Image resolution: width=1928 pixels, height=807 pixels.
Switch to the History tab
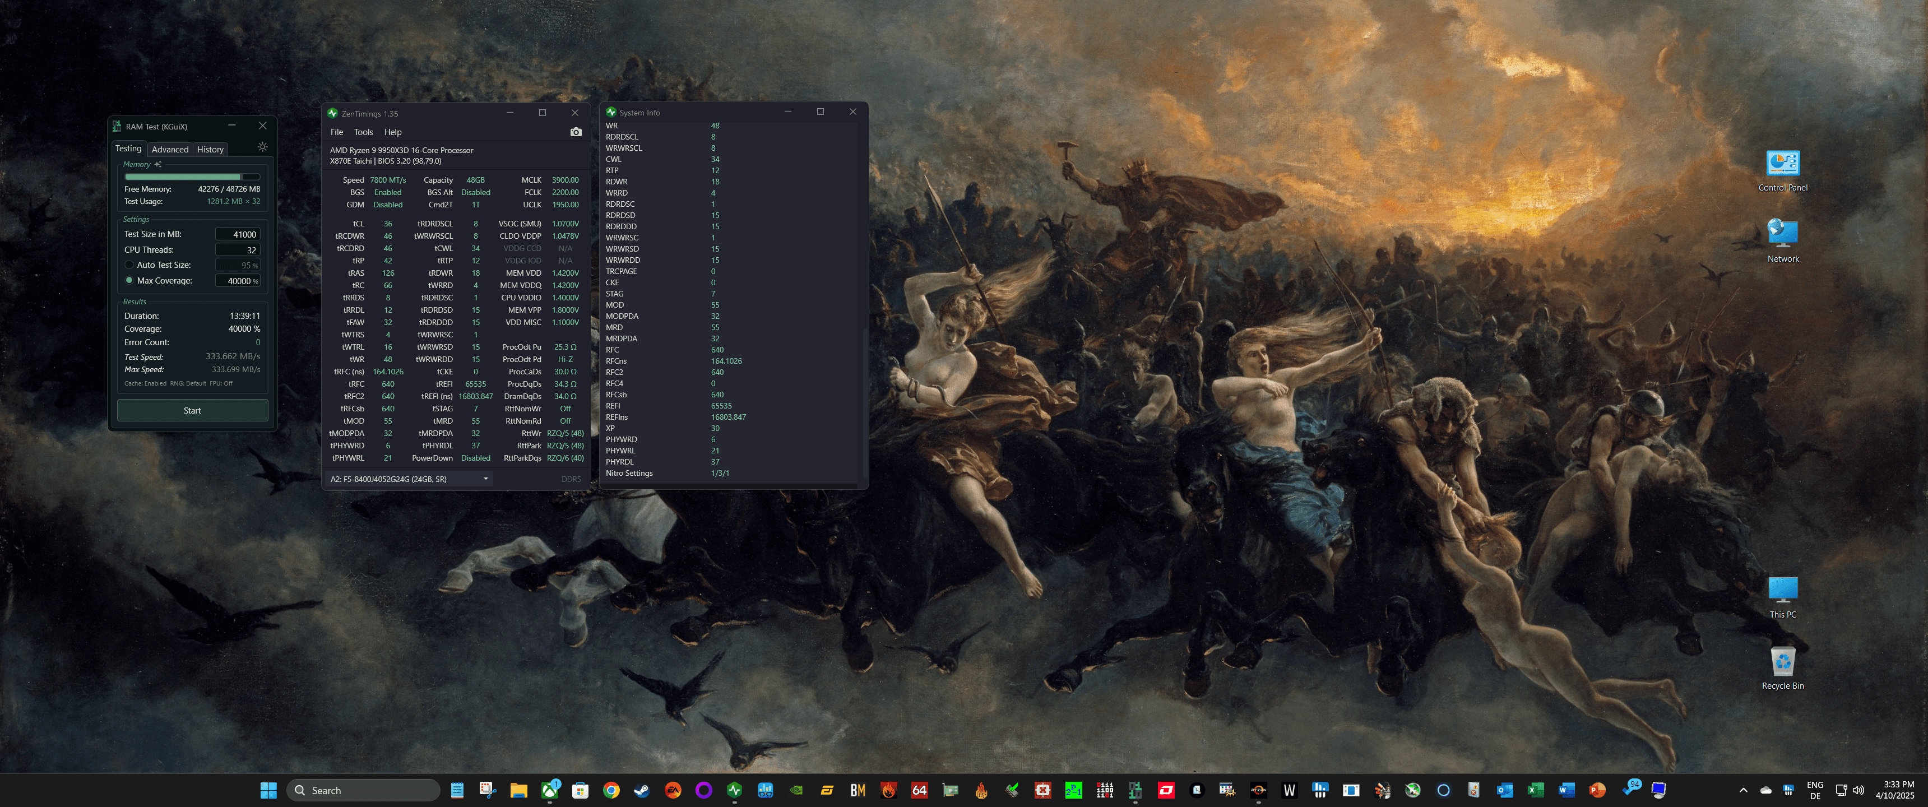point(210,150)
